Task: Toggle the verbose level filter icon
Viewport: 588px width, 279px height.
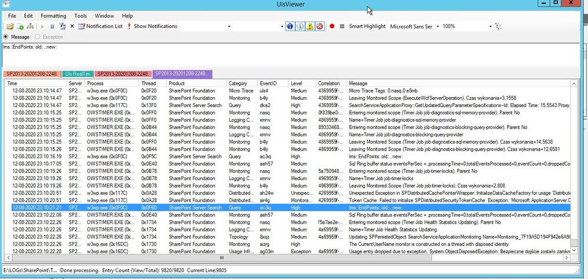Action: (x=290, y=26)
